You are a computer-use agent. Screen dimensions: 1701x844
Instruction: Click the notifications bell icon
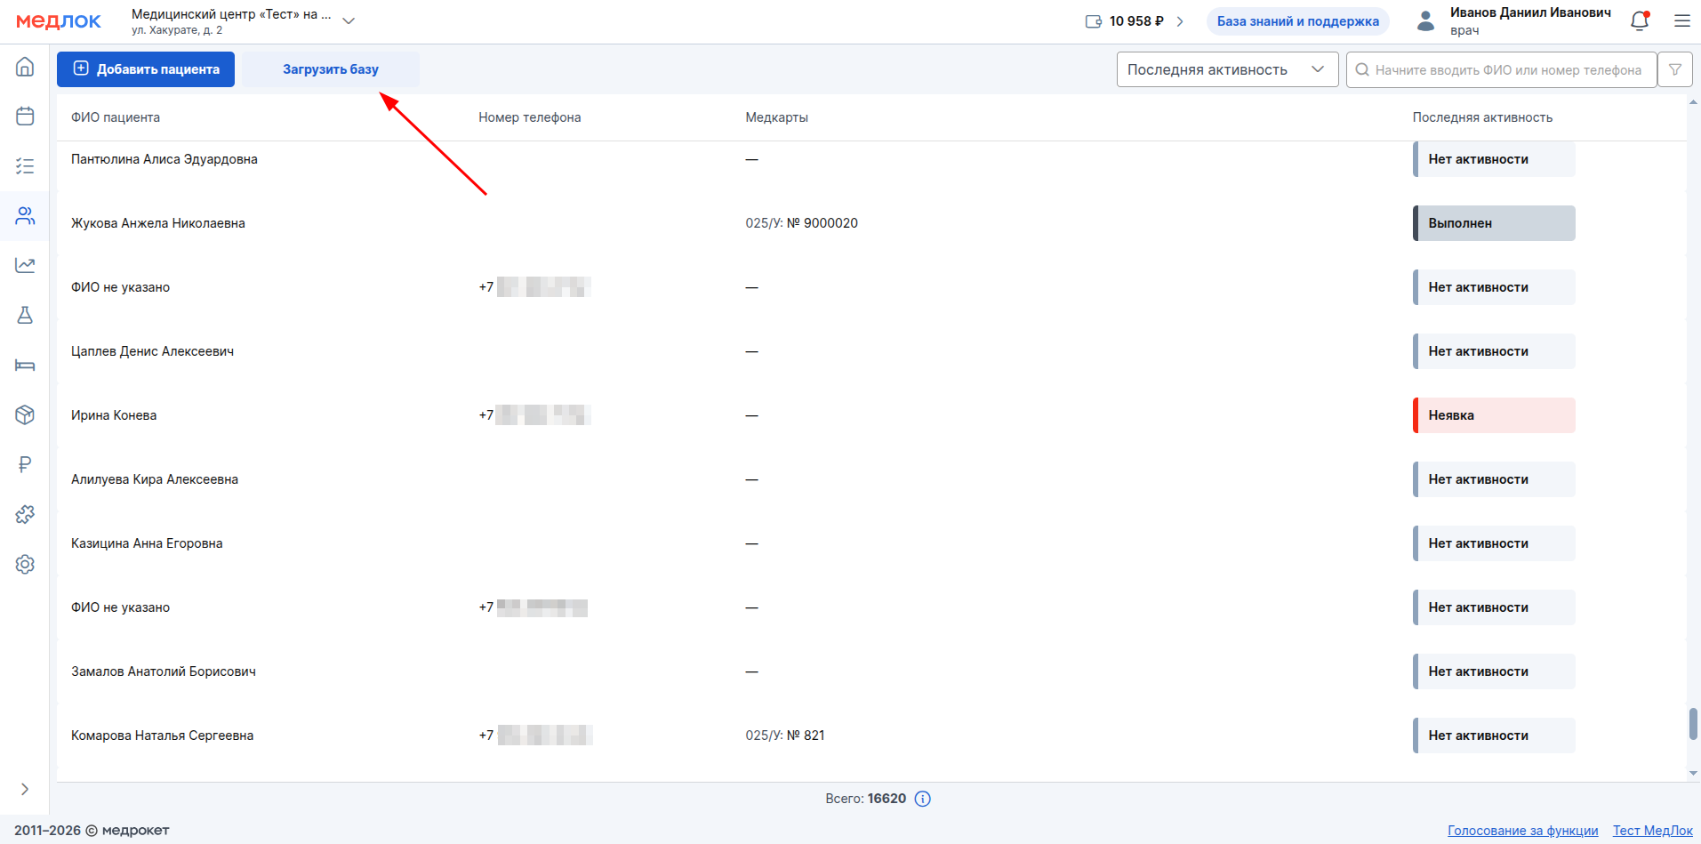[1640, 21]
